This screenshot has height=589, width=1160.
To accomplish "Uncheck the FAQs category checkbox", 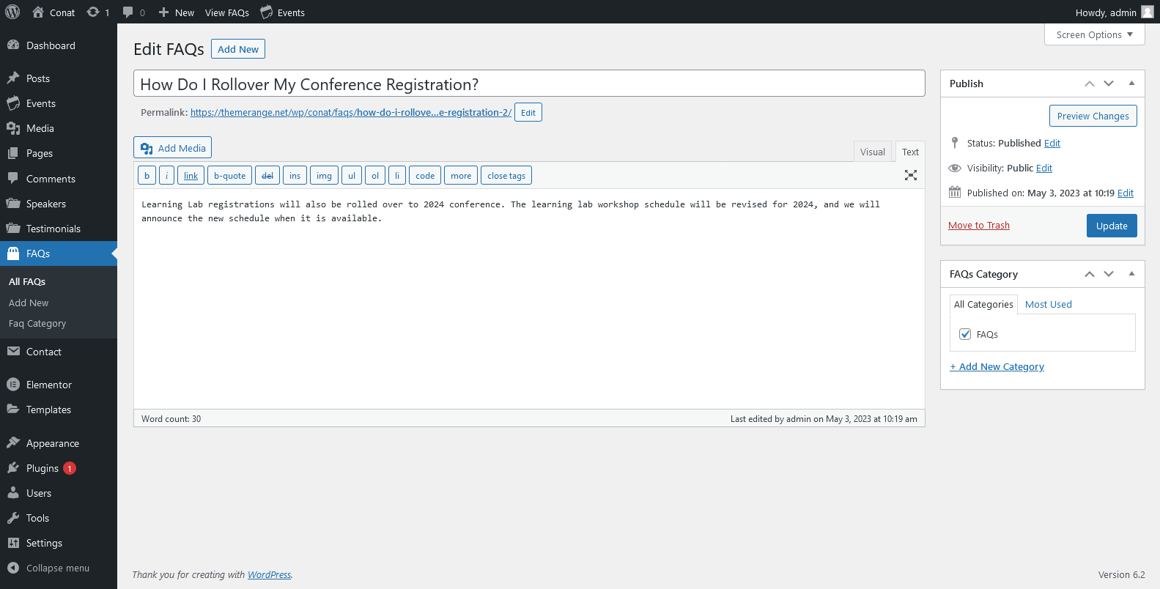I will [965, 334].
